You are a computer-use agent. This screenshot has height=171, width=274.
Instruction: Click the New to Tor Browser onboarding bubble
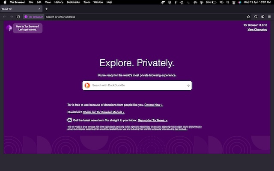(27, 28)
